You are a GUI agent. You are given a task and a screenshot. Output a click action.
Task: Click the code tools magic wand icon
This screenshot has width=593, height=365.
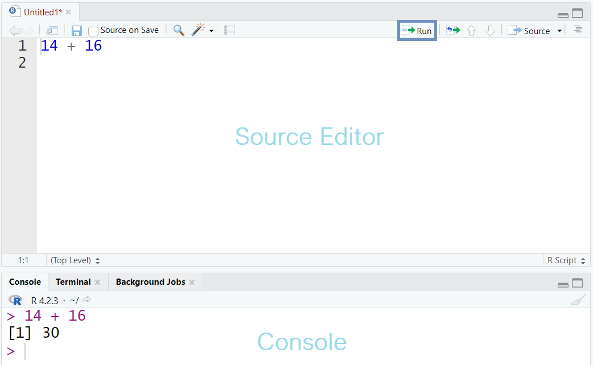tap(198, 30)
